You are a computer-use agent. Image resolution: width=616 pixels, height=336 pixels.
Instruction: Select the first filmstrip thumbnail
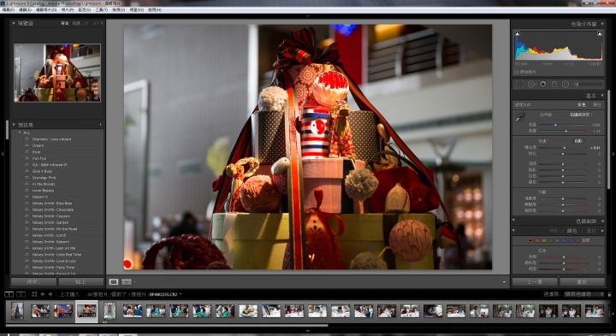17,311
